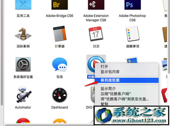
Task: Select the Automator robot icon
Action: pyautogui.click(x=23, y=95)
